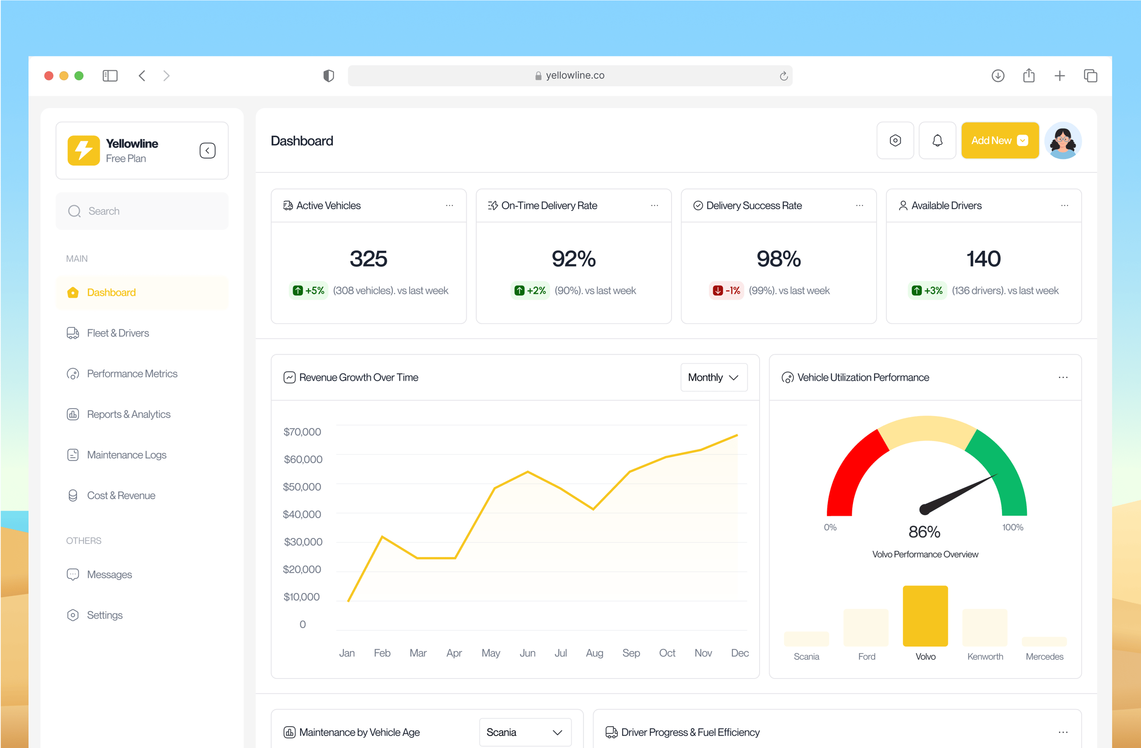The width and height of the screenshot is (1141, 748).
Task: Click the hexagon settings icon button in header
Action: click(x=895, y=140)
